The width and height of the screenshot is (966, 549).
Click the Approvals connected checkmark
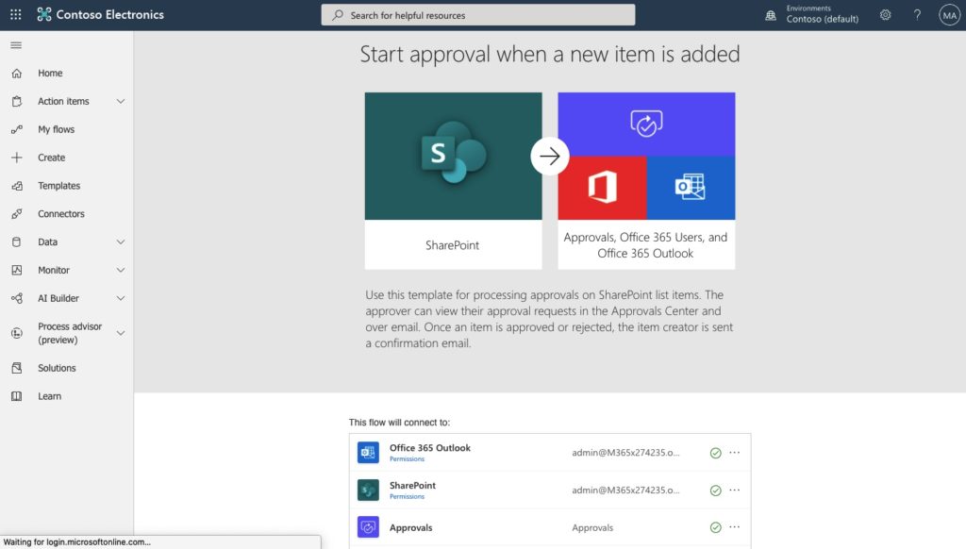pyautogui.click(x=715, y=527)
